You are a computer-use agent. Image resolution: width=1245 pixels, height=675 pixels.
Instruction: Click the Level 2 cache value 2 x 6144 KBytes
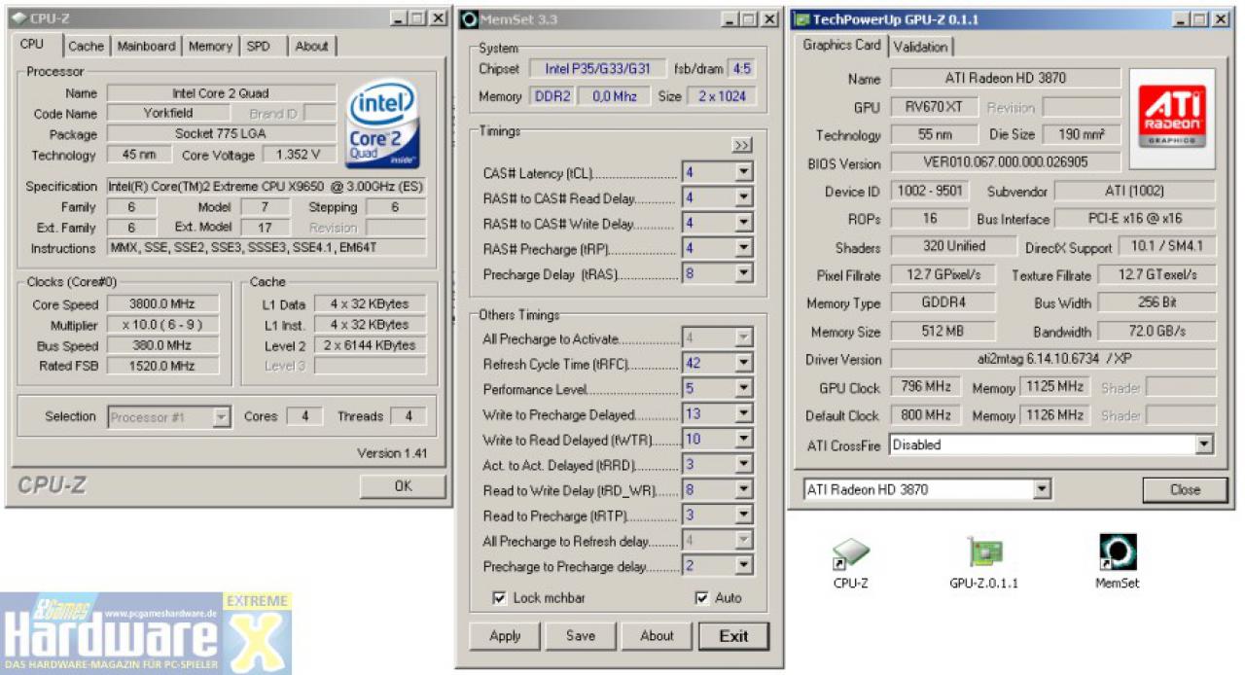[x=370, y=345]
